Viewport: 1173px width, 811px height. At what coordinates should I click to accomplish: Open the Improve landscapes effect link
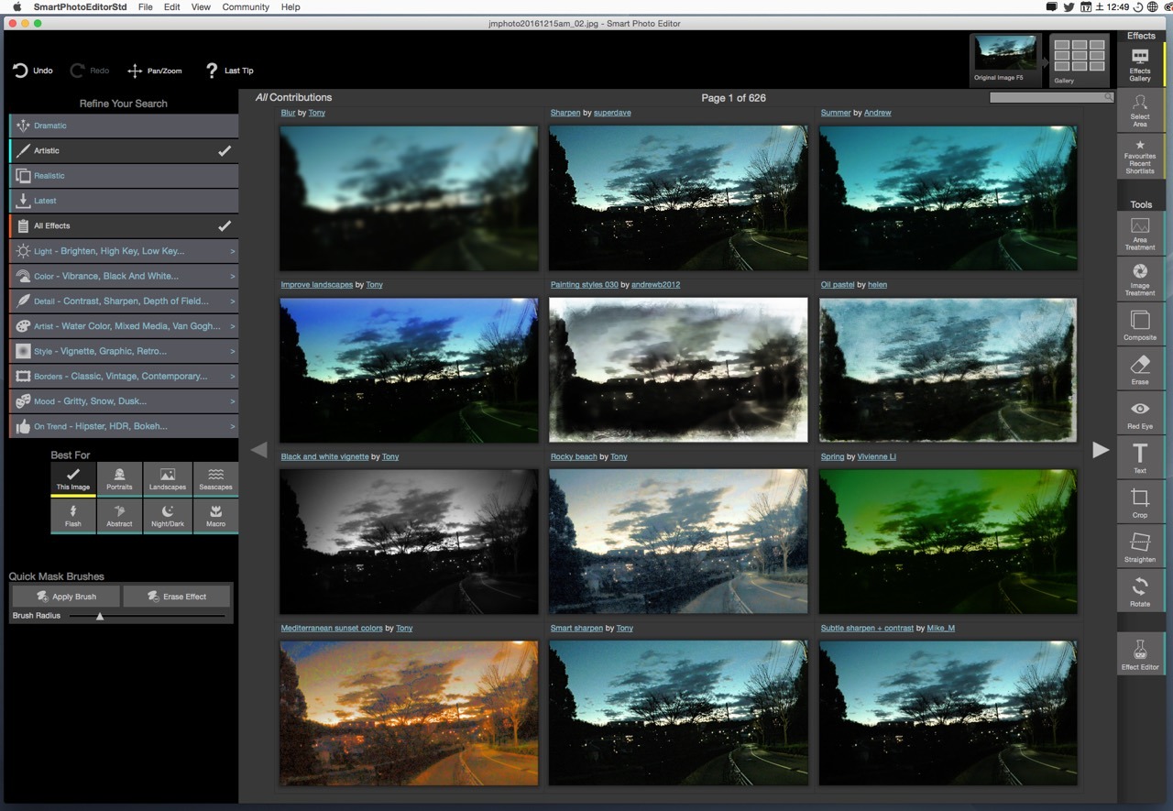click(316, 284)
